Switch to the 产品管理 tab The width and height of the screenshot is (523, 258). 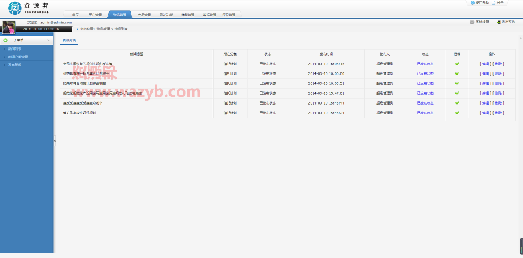click(144, 15)
